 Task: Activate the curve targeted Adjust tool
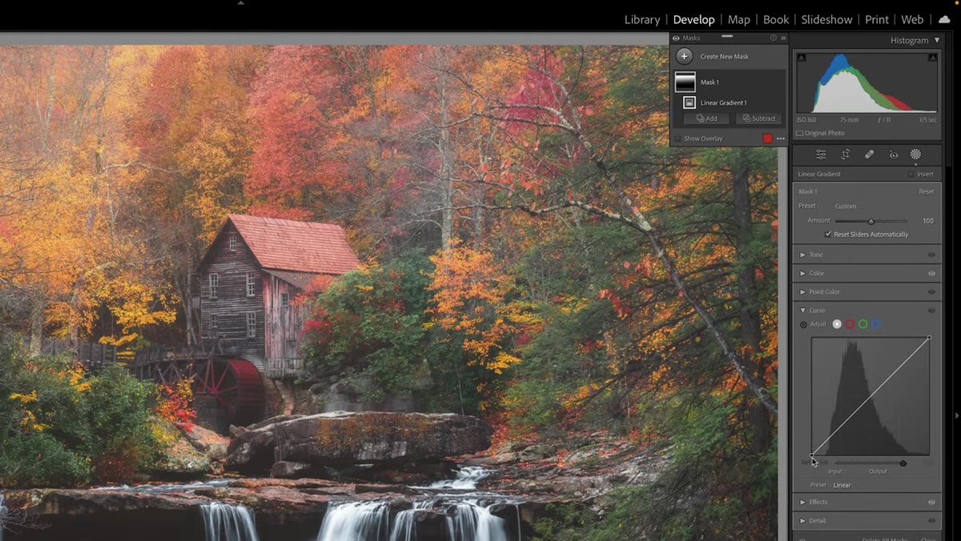pos(804,324)
